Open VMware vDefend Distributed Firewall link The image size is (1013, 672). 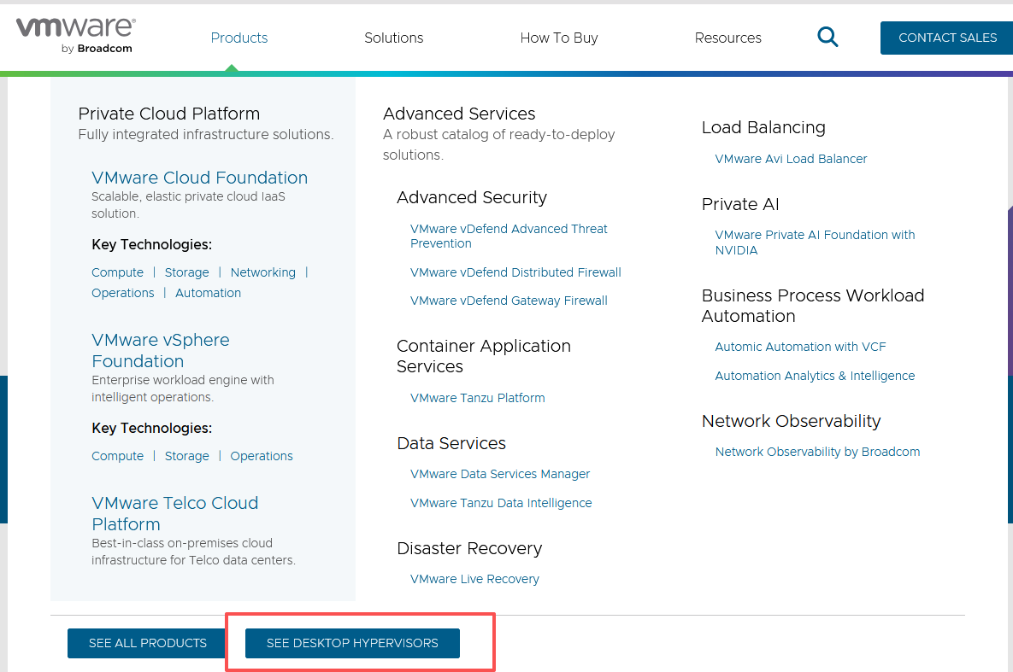515,272
